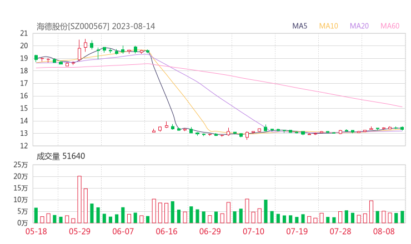411x244 pixels.
Task: Click the 20万 volume axis label
Action: click(x=21, y=176)
